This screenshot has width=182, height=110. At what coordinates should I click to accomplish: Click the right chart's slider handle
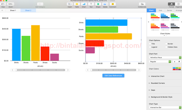pos(91,70)
